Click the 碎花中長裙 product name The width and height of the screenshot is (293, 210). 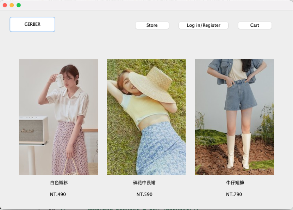pyautogui.click(x=144, y=183)
